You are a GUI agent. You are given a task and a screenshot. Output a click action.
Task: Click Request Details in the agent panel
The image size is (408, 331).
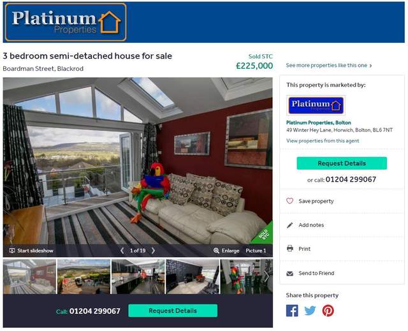click(x=342, y=163)
